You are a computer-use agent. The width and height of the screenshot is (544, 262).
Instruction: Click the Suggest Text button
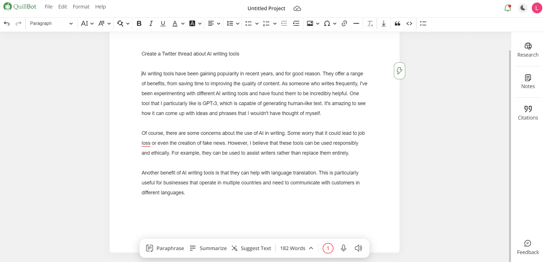[x=251, y=248]
